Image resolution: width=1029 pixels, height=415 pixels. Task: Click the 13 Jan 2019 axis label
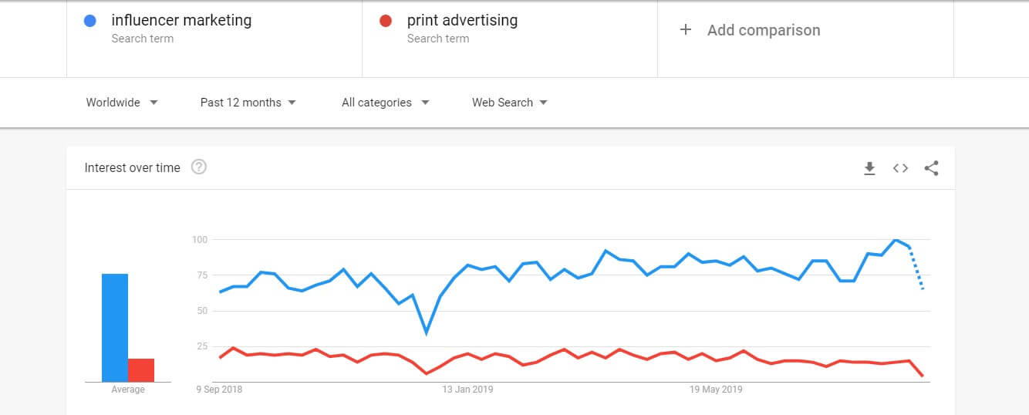[467, 390]
